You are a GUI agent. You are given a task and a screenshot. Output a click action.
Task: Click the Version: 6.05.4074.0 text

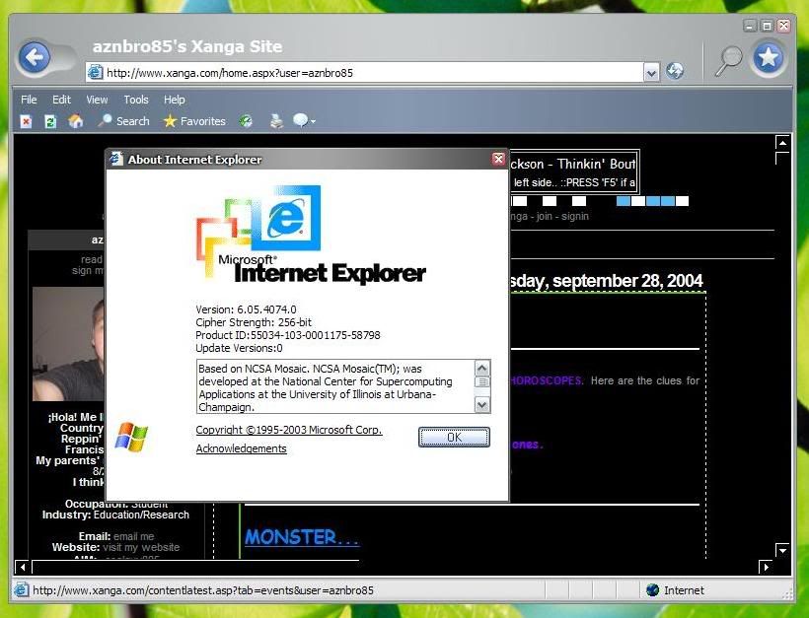click(x=246, y=309)
